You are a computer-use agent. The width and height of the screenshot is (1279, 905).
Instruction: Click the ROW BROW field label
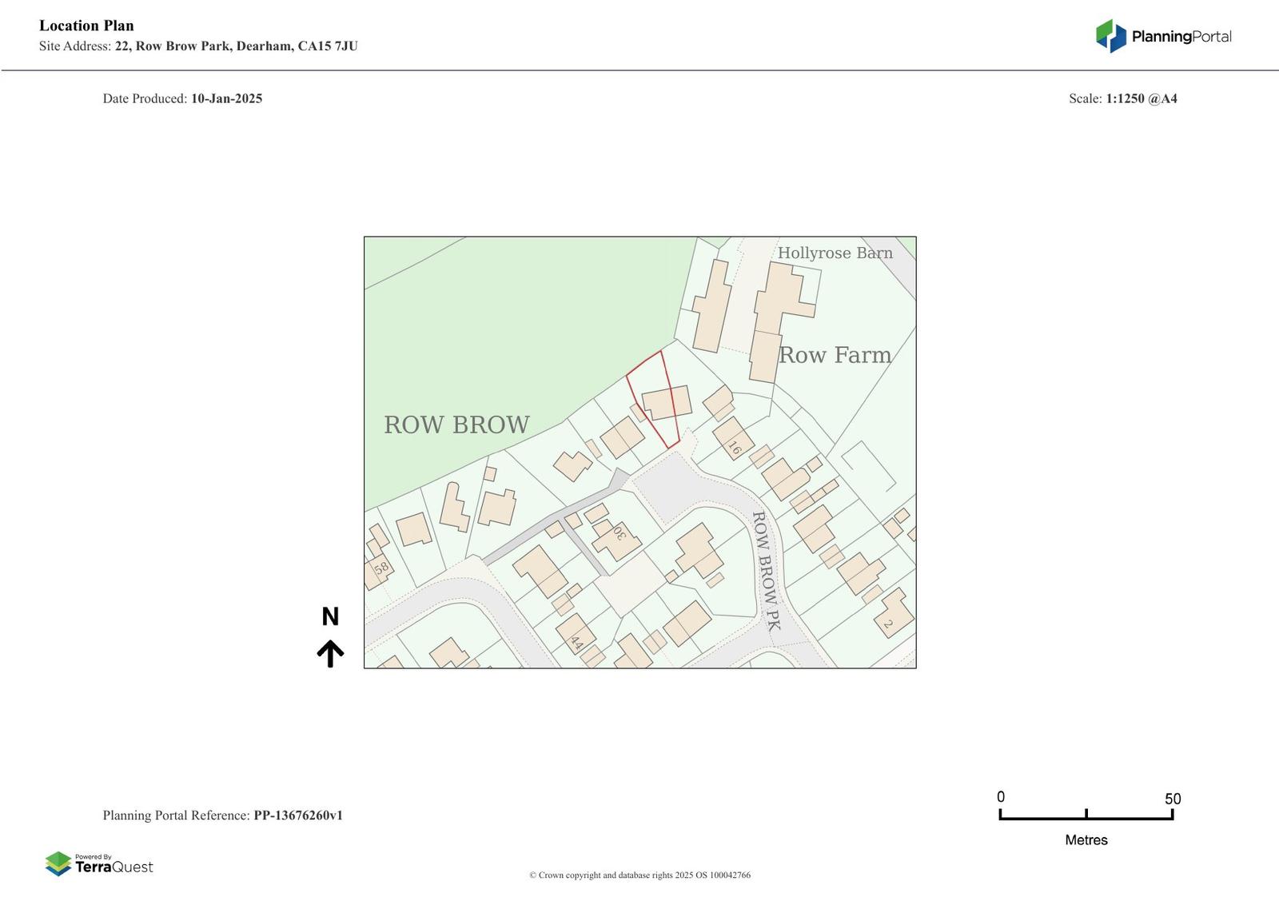coord(456,425)
